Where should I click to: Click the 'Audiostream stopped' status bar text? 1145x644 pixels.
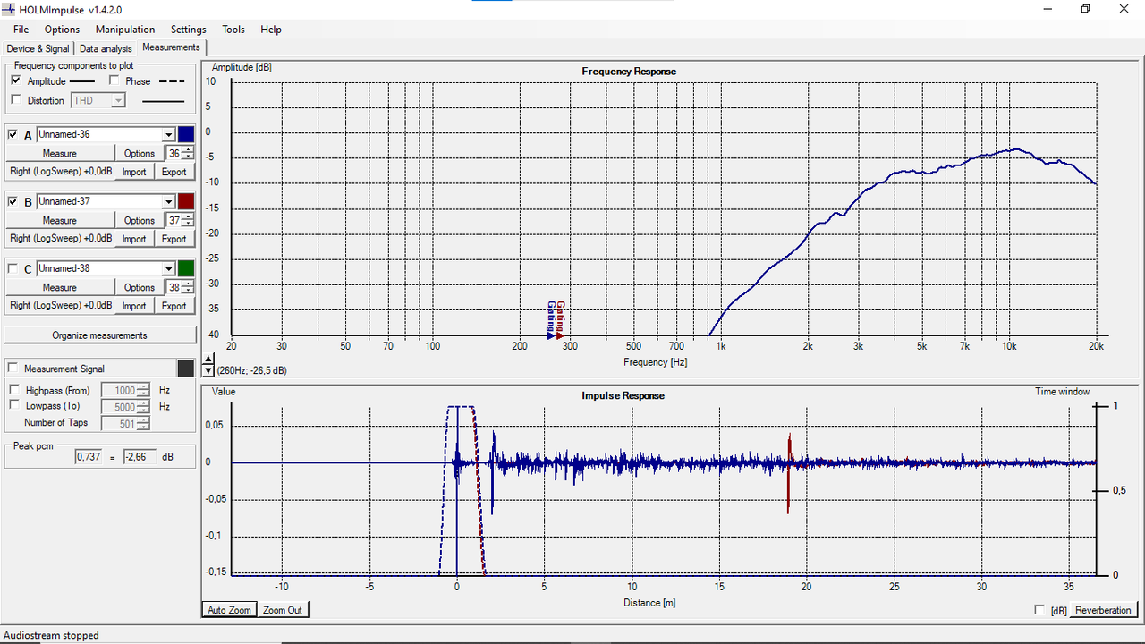(x=52, y=636)
